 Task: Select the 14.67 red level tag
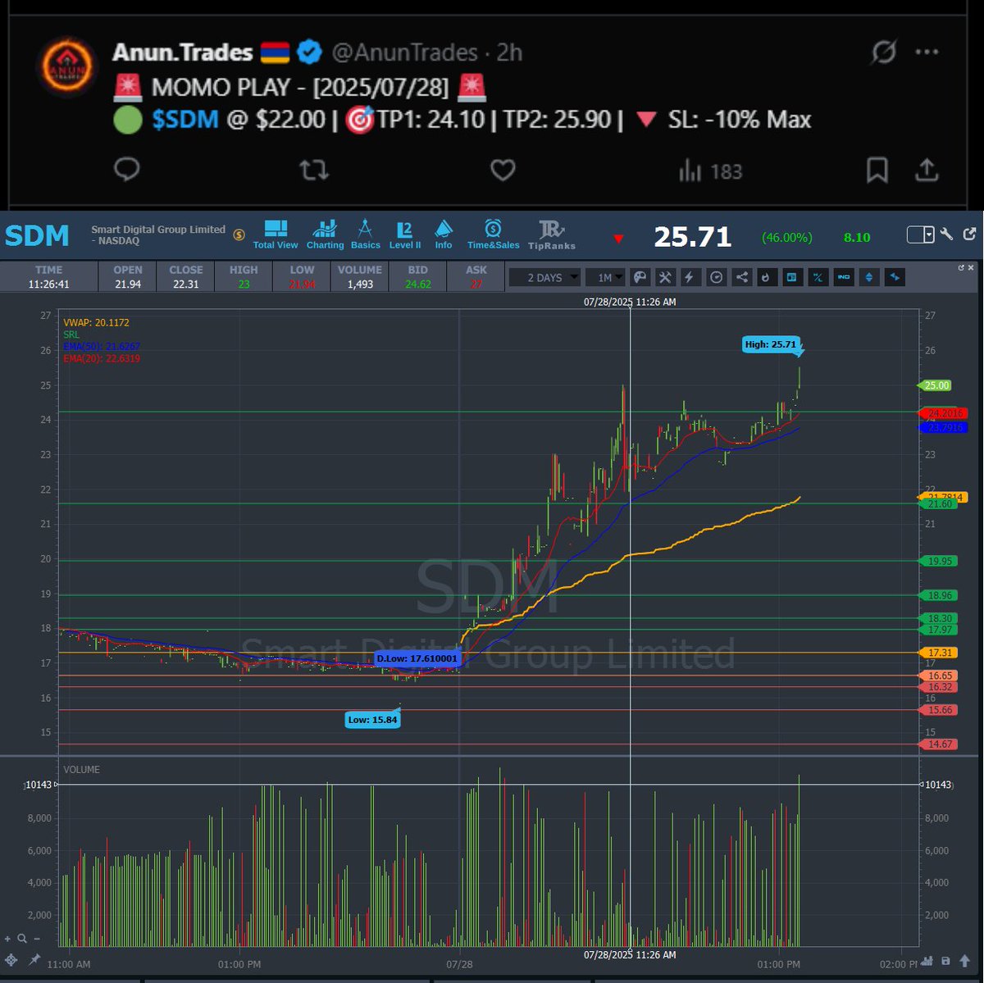(x=940, y=744)
